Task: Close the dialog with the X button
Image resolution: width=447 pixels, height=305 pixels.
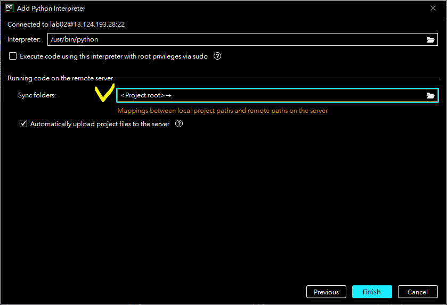Action: [x=433, y=9]
